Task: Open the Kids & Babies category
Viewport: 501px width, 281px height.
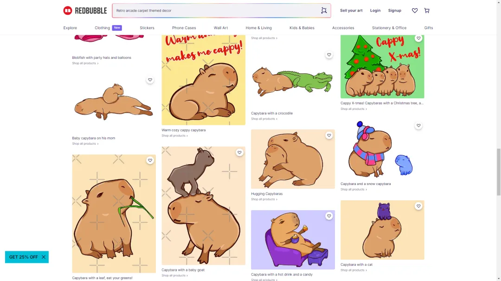Action: [302, 28]
